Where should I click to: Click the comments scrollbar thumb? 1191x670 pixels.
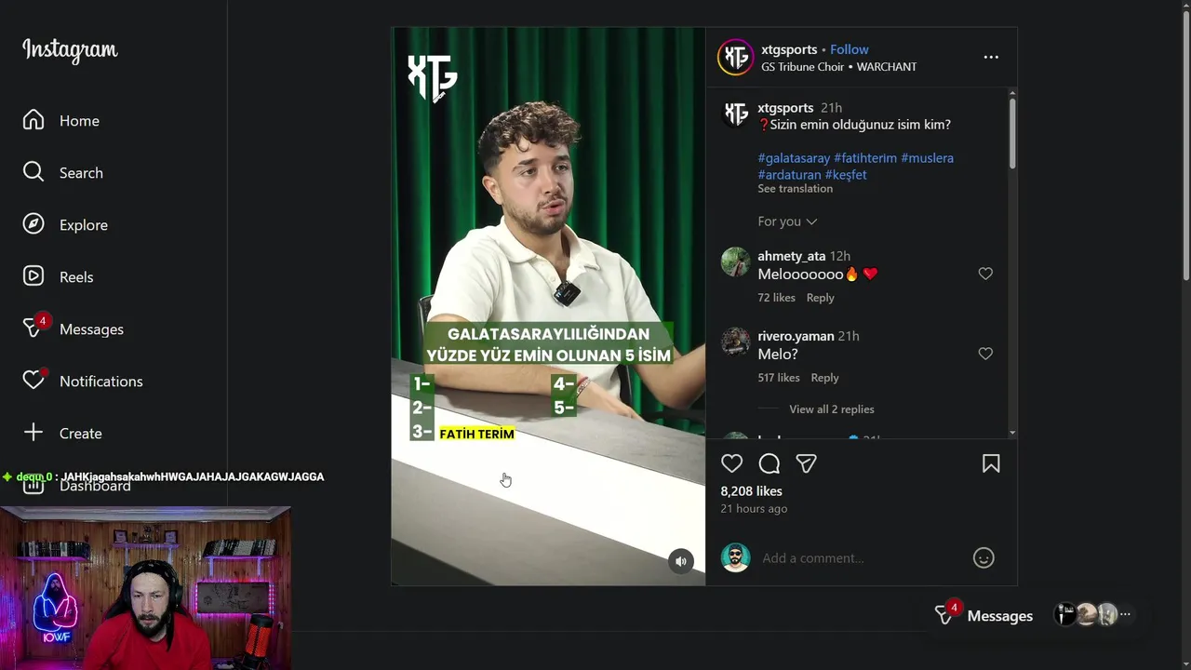click(1012, 133)
